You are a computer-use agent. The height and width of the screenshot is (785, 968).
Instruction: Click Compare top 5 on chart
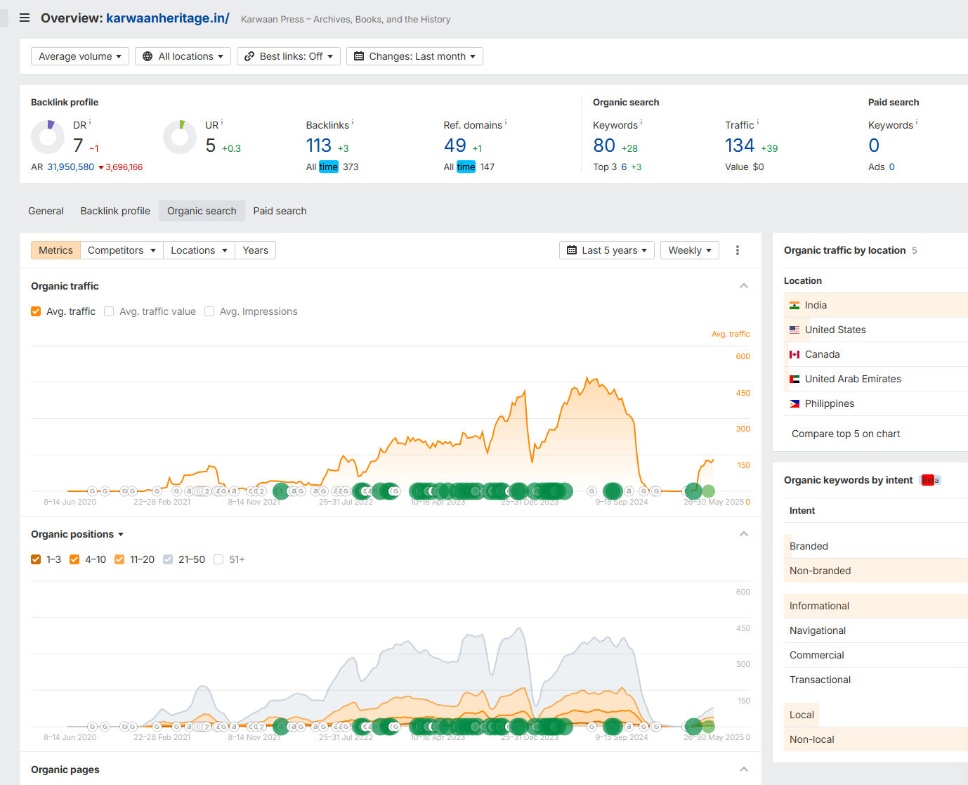(846, 434)
